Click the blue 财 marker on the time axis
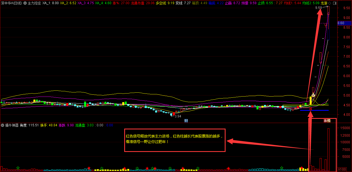The height and width of the screenshot is (172, 352). pyautogui.click(x=186, y=121)
